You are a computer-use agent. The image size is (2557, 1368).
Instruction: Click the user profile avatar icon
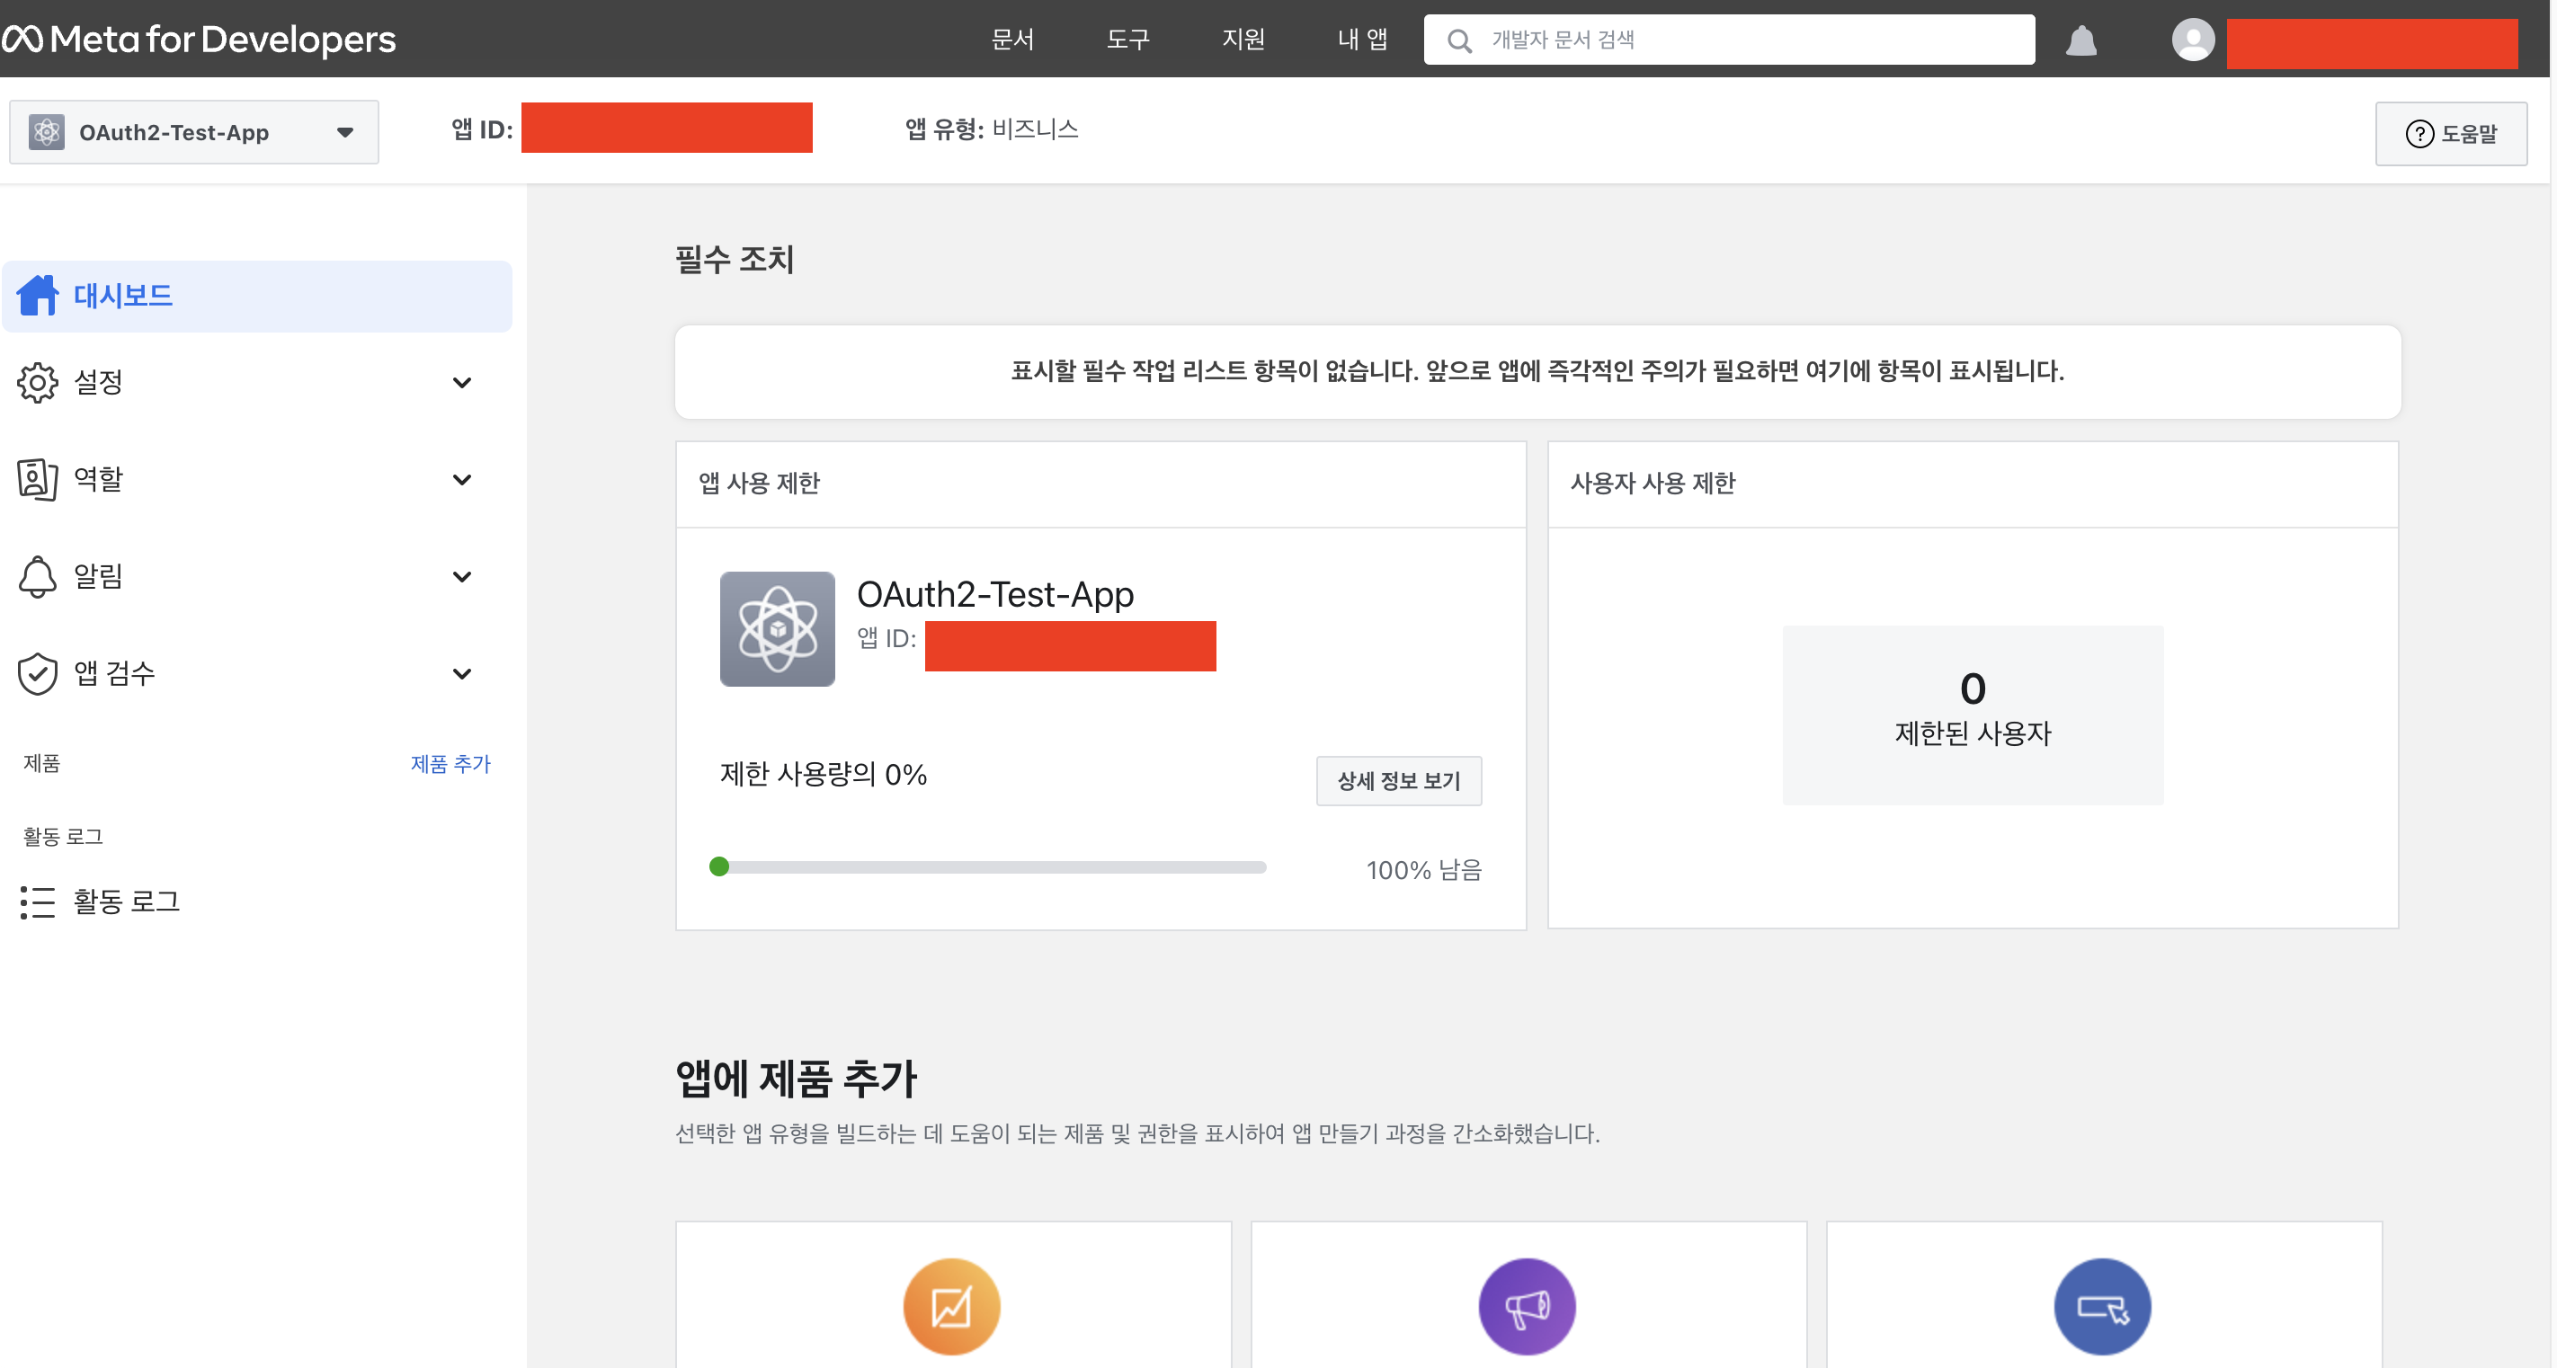pos(2193,40)
